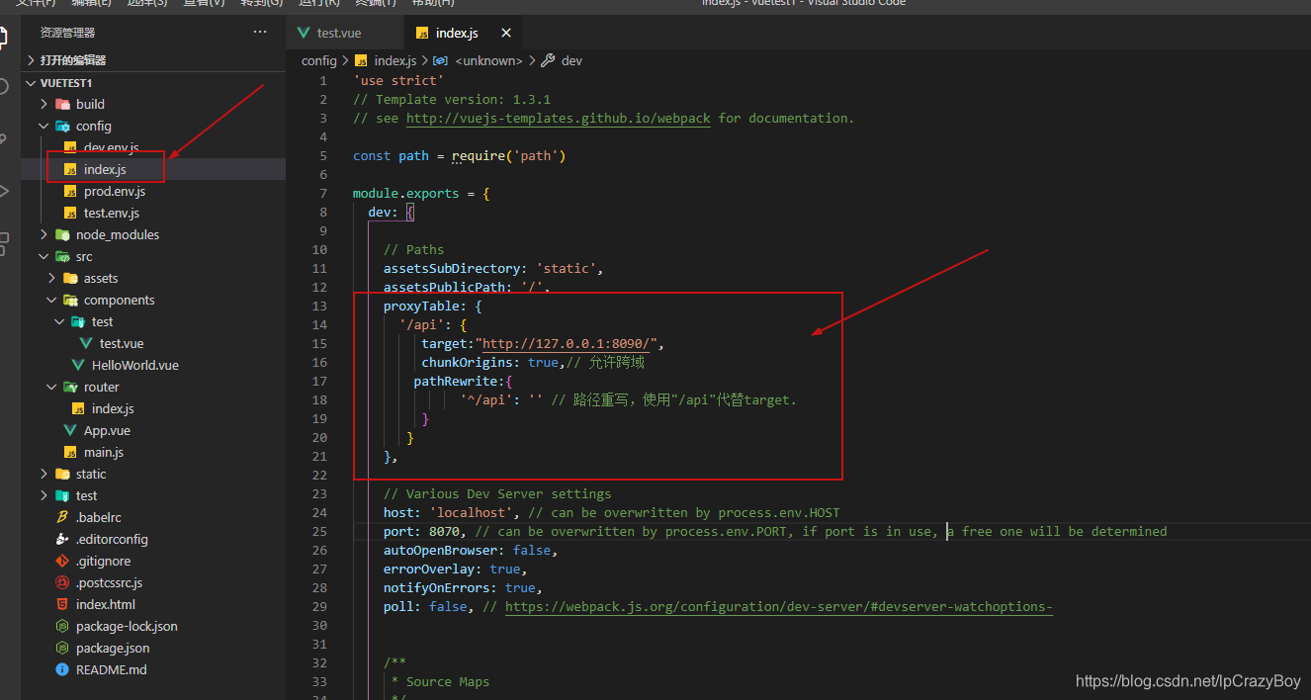Click the 'autoOpenBrowser: false' text

pyautogui.click(x=467, y=550)
